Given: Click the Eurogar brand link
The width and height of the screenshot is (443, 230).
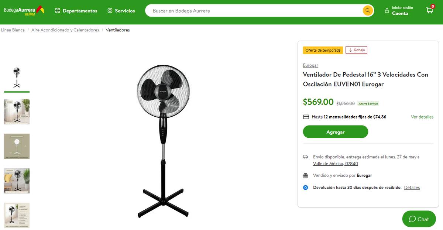Looking at the screenshot, I should coord(310,65).
